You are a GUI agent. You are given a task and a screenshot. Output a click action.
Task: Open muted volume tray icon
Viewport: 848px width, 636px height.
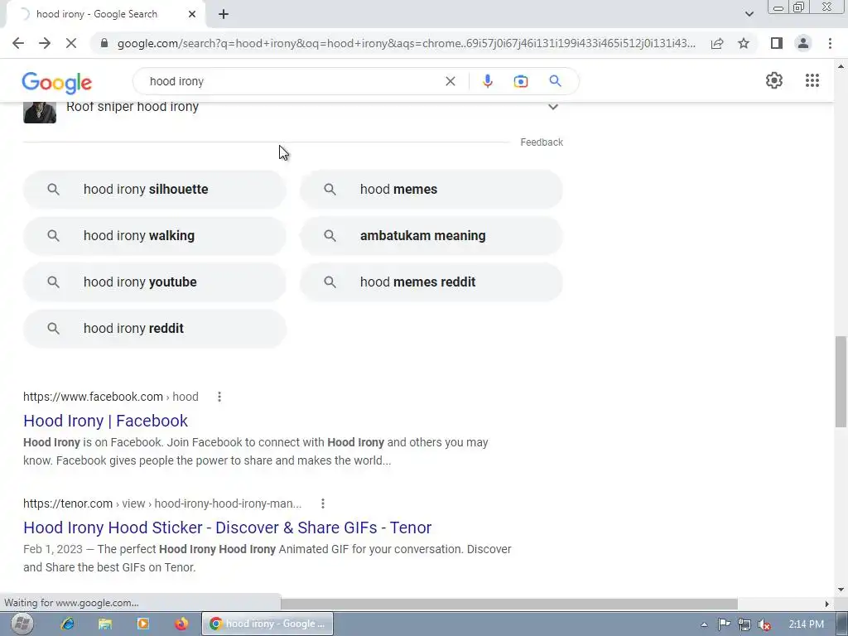point(764,624)
